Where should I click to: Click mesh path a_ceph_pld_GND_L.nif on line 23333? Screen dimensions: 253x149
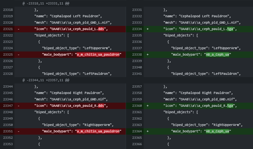click(209, 23)
